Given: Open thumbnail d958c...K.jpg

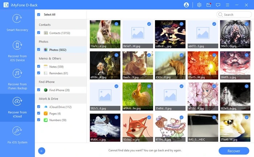Looking at the screenshot, I should [x=105, y=65].
